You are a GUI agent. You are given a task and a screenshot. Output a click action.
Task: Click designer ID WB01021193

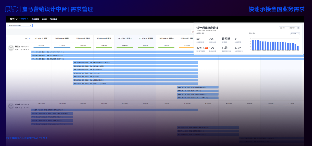(x=25, y=47)
